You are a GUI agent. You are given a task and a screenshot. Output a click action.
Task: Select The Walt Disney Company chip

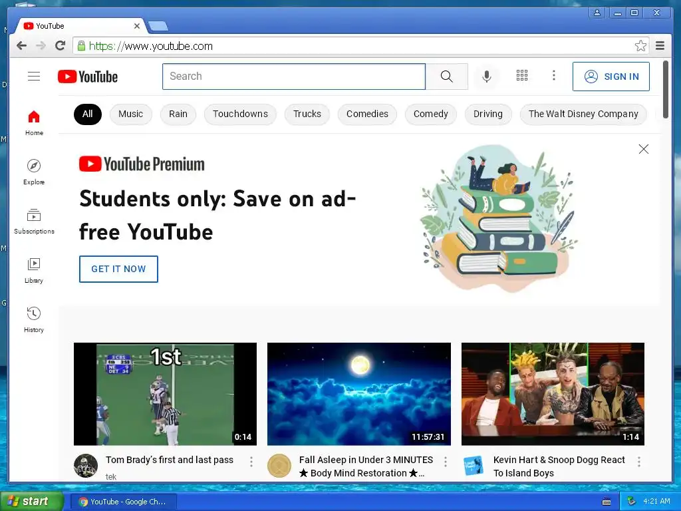(x=583, y=114)
